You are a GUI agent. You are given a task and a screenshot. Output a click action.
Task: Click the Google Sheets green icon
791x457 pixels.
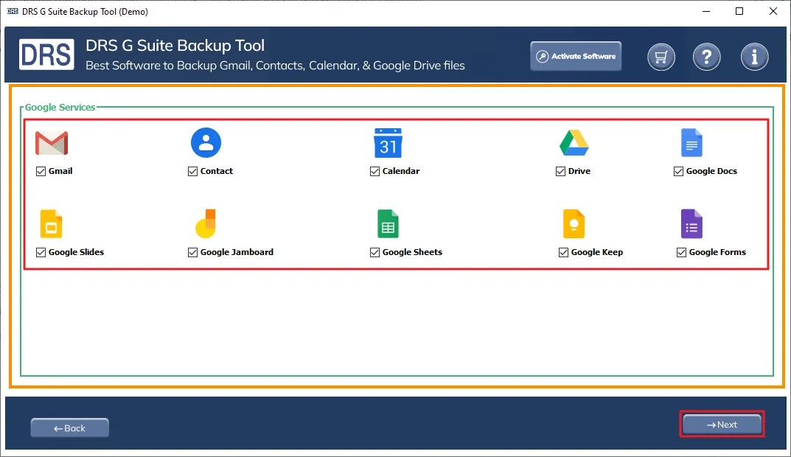click(x=388, y=223)
